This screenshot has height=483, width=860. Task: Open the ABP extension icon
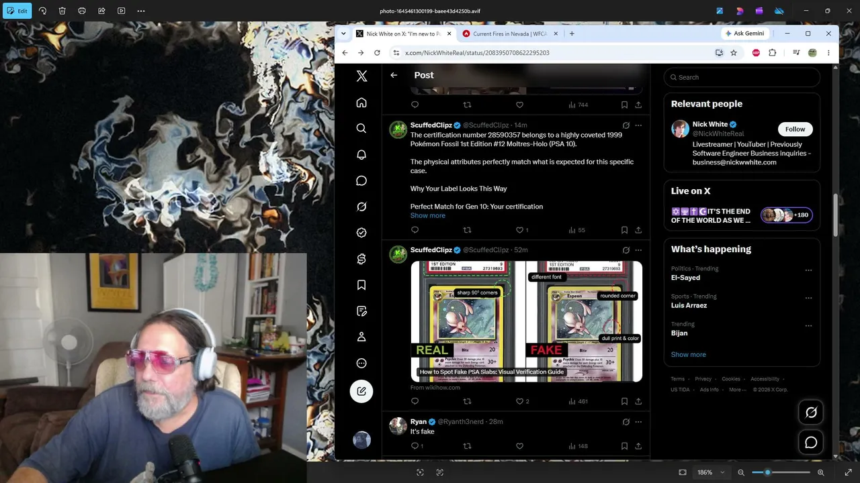click(756, 53)
